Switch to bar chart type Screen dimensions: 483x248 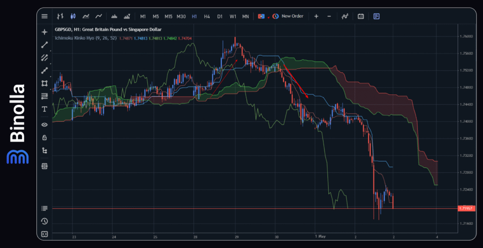(60, 16)
